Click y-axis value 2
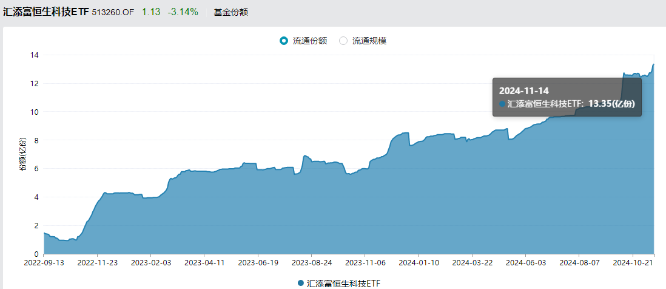 click(x=36, y=226)
